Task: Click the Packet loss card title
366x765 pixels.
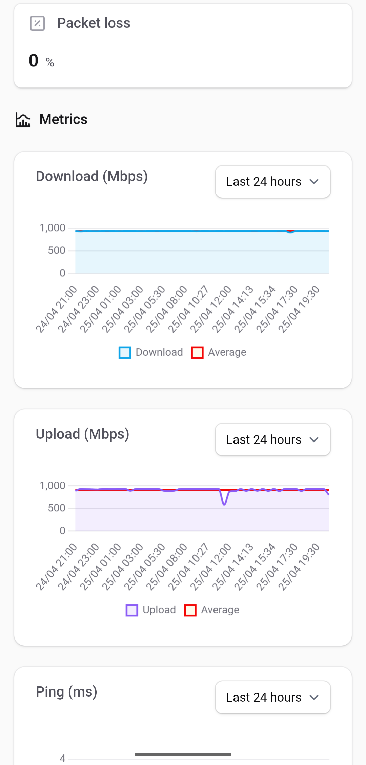Action: [x=94, y=23]
